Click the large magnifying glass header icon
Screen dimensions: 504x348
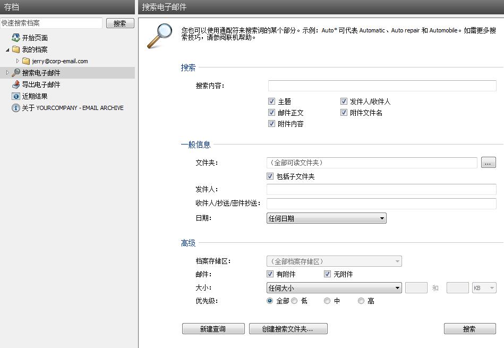[x=159, y=35]
